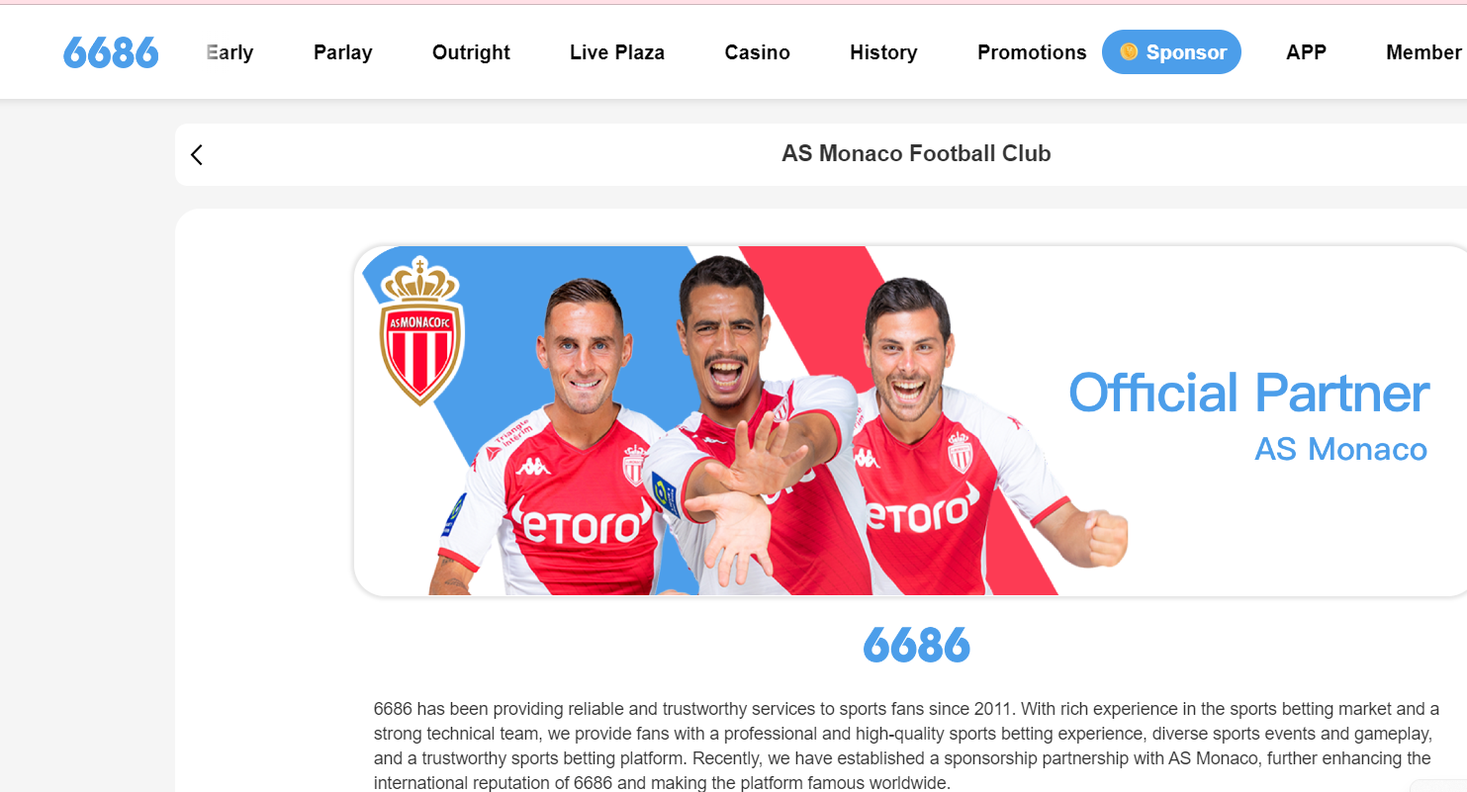Open the APP download page

pyautogui.click(x=1306, y=52)
